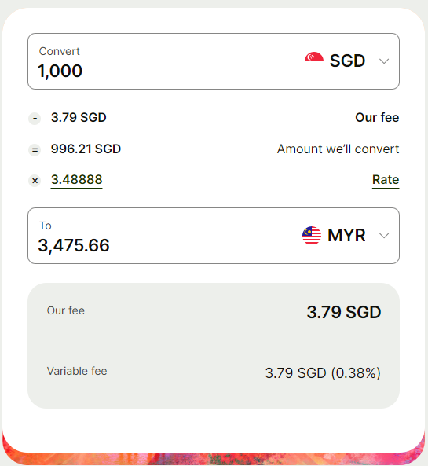Click the 3.48888 exchange rate link
The height and width of the screenshot is (466, 428).
77,180
